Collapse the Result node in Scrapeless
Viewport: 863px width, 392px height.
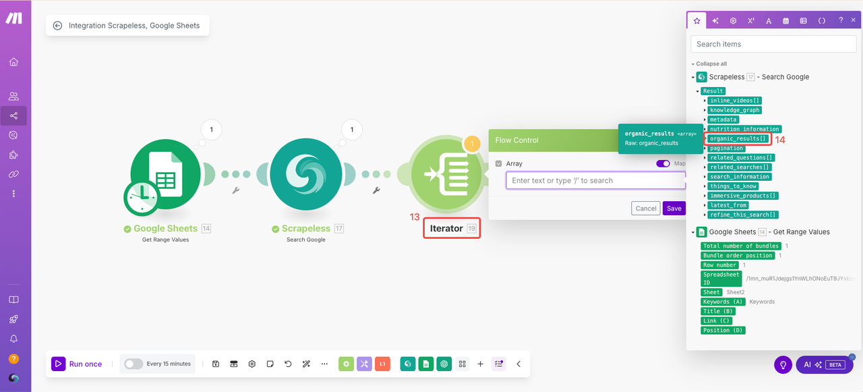click(x=698, y=91)
